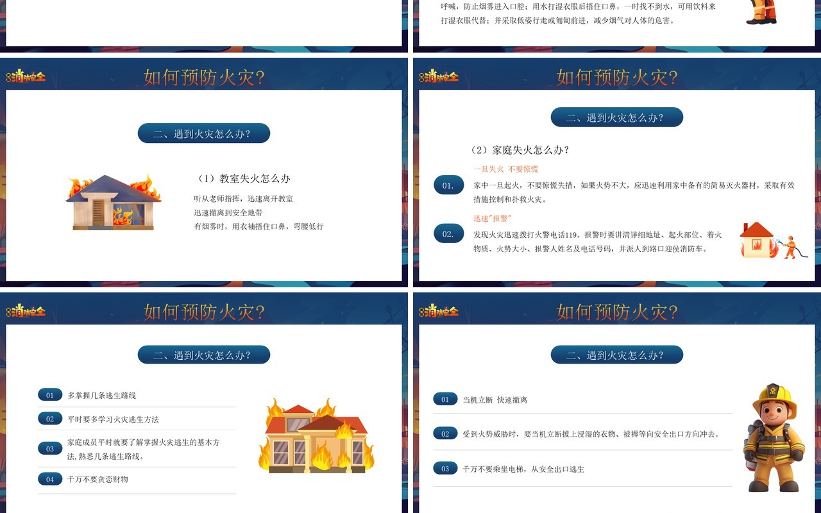Screen dimensions: 821x513
Task: Click the 02. badge beside 发现火灾迅速拨打 text
Action: 448,234
